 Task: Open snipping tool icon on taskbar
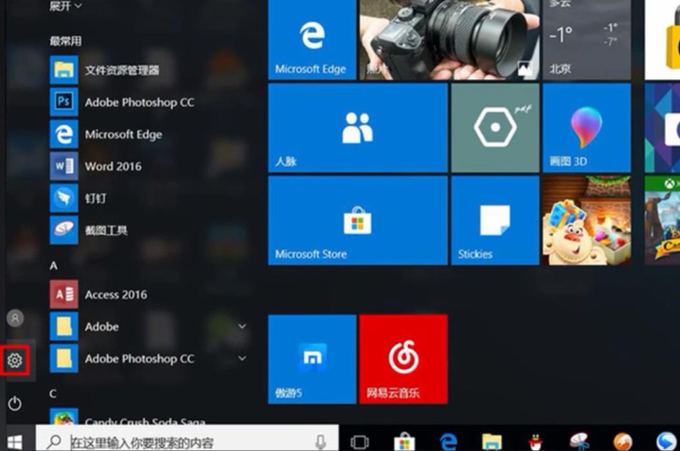click(579, 443)
